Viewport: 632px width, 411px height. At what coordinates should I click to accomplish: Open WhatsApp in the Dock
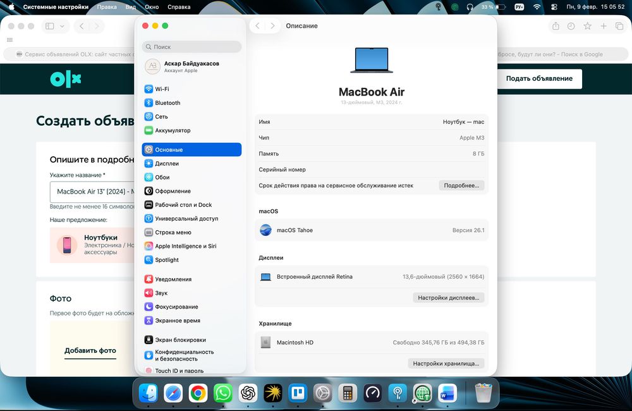tap(223, 393)
